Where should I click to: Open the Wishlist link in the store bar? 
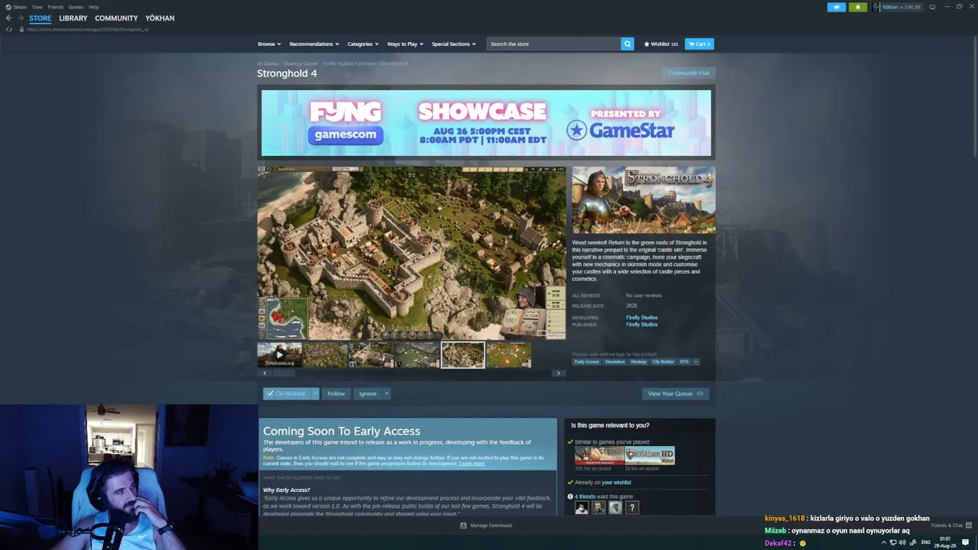click(x=661, y=44)
